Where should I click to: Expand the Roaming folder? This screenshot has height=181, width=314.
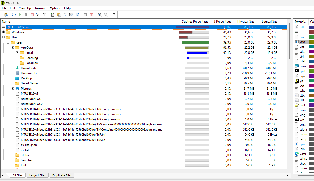point(17,58)
